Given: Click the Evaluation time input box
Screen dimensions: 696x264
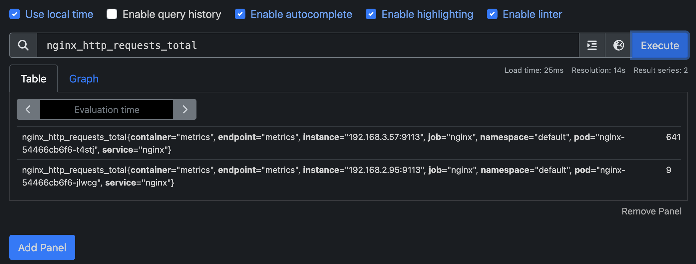Looking at the screenshot, I should click(107, 109).
